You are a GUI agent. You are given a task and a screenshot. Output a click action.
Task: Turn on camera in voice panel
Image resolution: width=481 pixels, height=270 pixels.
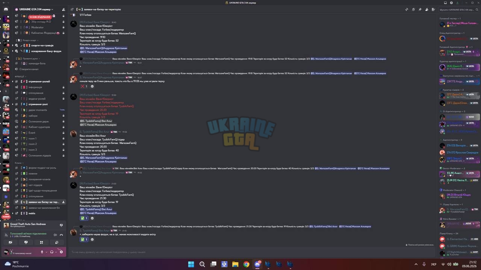point(11,242)
